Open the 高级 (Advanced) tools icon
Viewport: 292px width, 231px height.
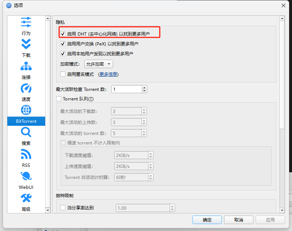click(x=26, y=198)
